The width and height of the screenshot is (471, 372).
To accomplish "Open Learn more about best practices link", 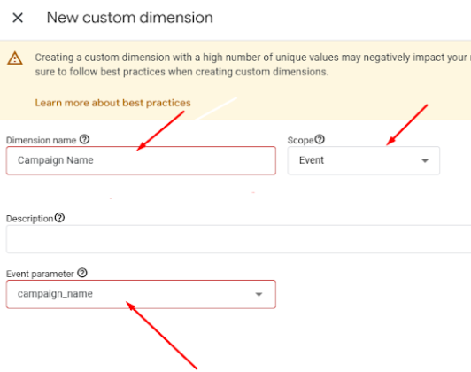I will coord(112,103).
